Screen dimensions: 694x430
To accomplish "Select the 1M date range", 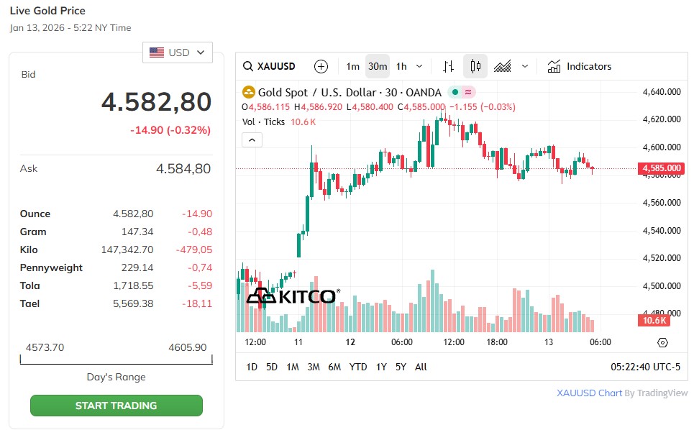I will coord(293,367).
